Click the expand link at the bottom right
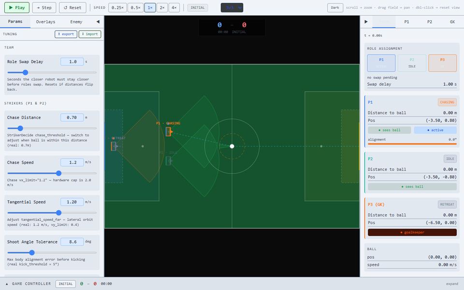 pyautogui.click(x=452, y=284)
